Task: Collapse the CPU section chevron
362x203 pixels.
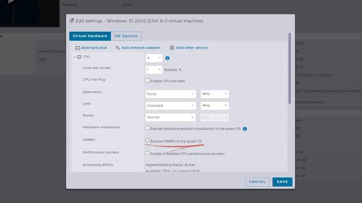Action: point(75,57)
